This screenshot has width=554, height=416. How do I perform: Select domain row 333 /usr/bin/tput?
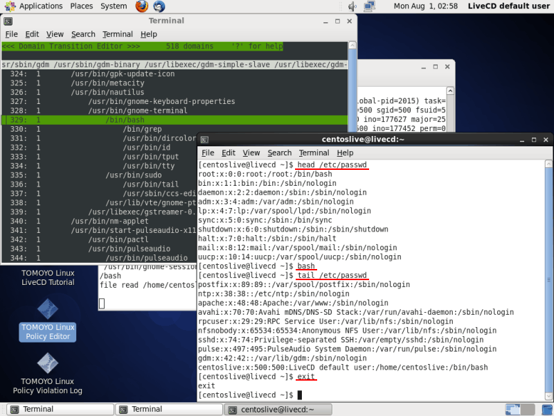[99, 157]
